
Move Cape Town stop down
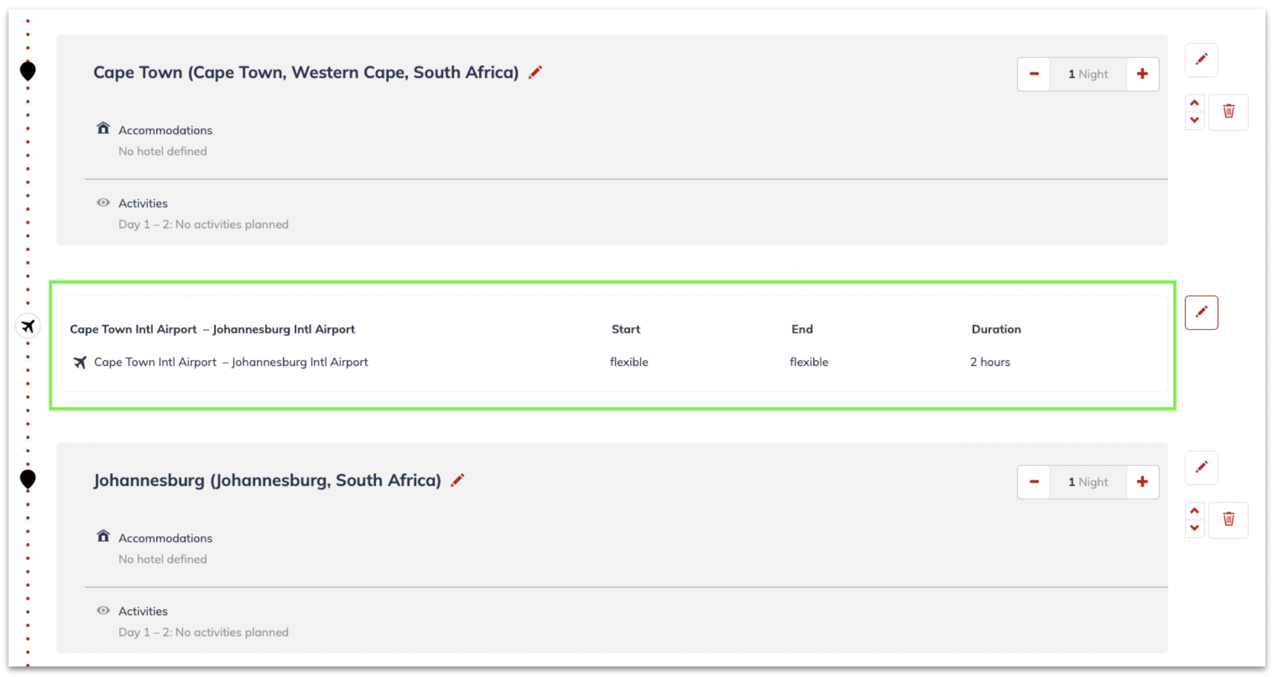click(1195, 120)
